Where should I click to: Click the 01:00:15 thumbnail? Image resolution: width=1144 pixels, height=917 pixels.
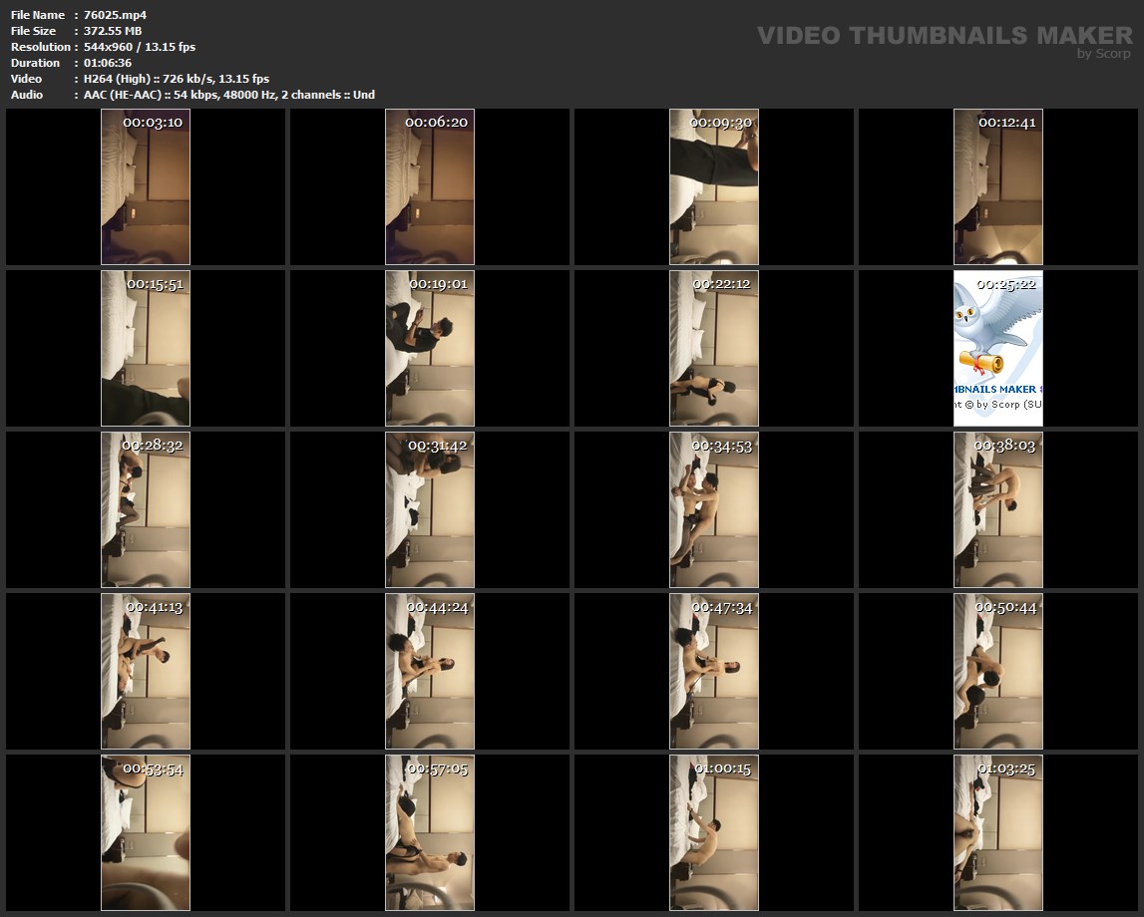click(x=714, y=832)
